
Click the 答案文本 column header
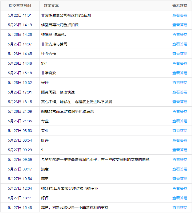click(51, 6)
